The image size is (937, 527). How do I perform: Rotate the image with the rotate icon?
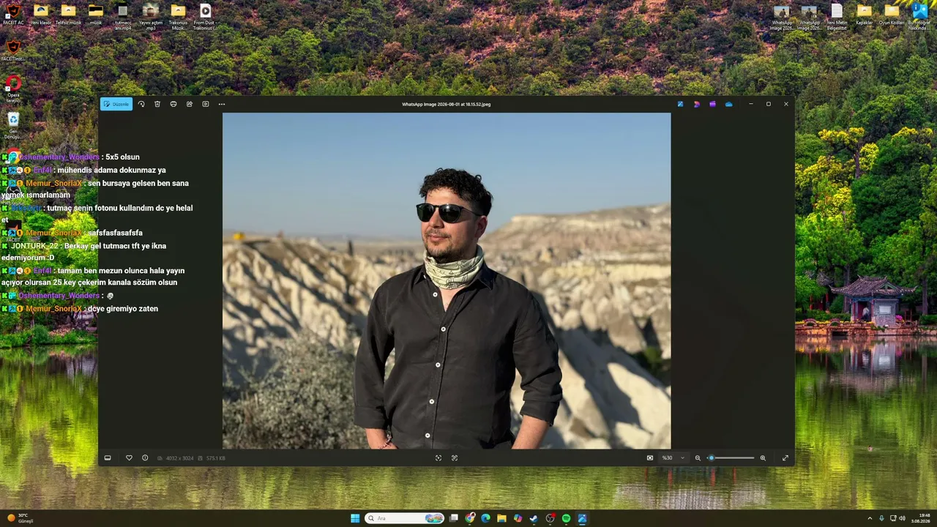coord(141,104)
